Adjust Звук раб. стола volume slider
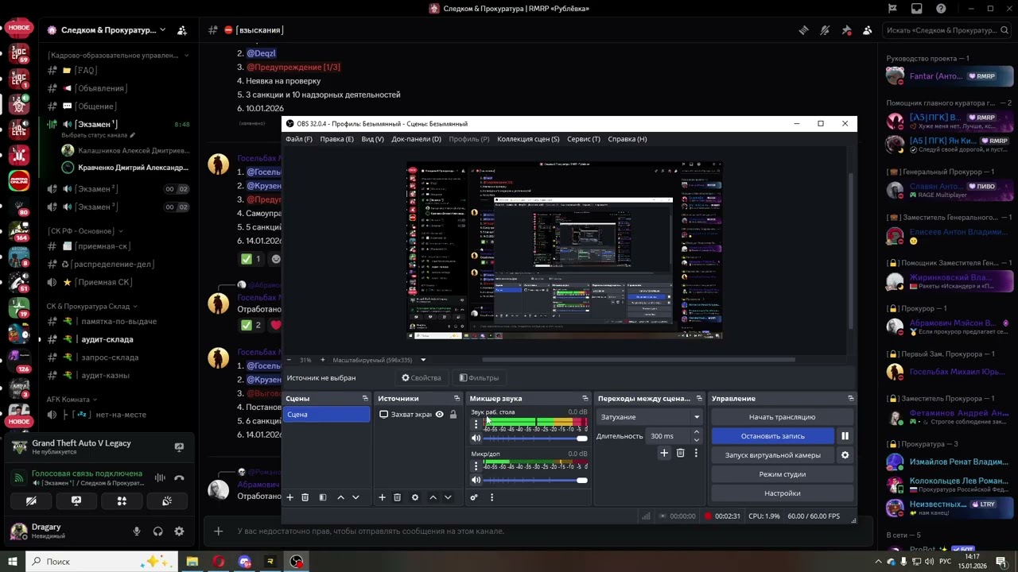 [535, 439]
